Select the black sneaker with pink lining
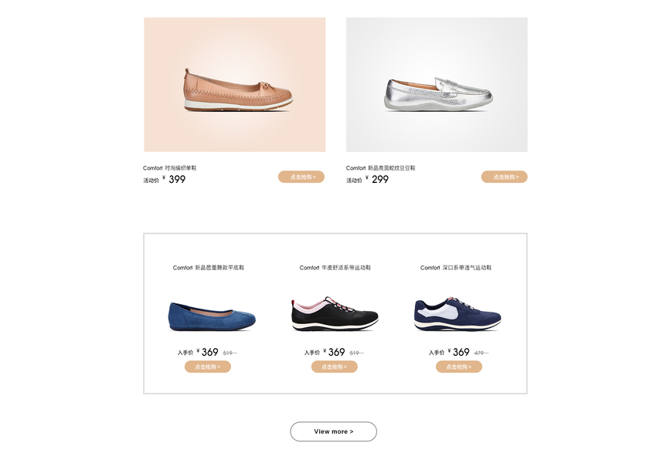 click(335, 314)
